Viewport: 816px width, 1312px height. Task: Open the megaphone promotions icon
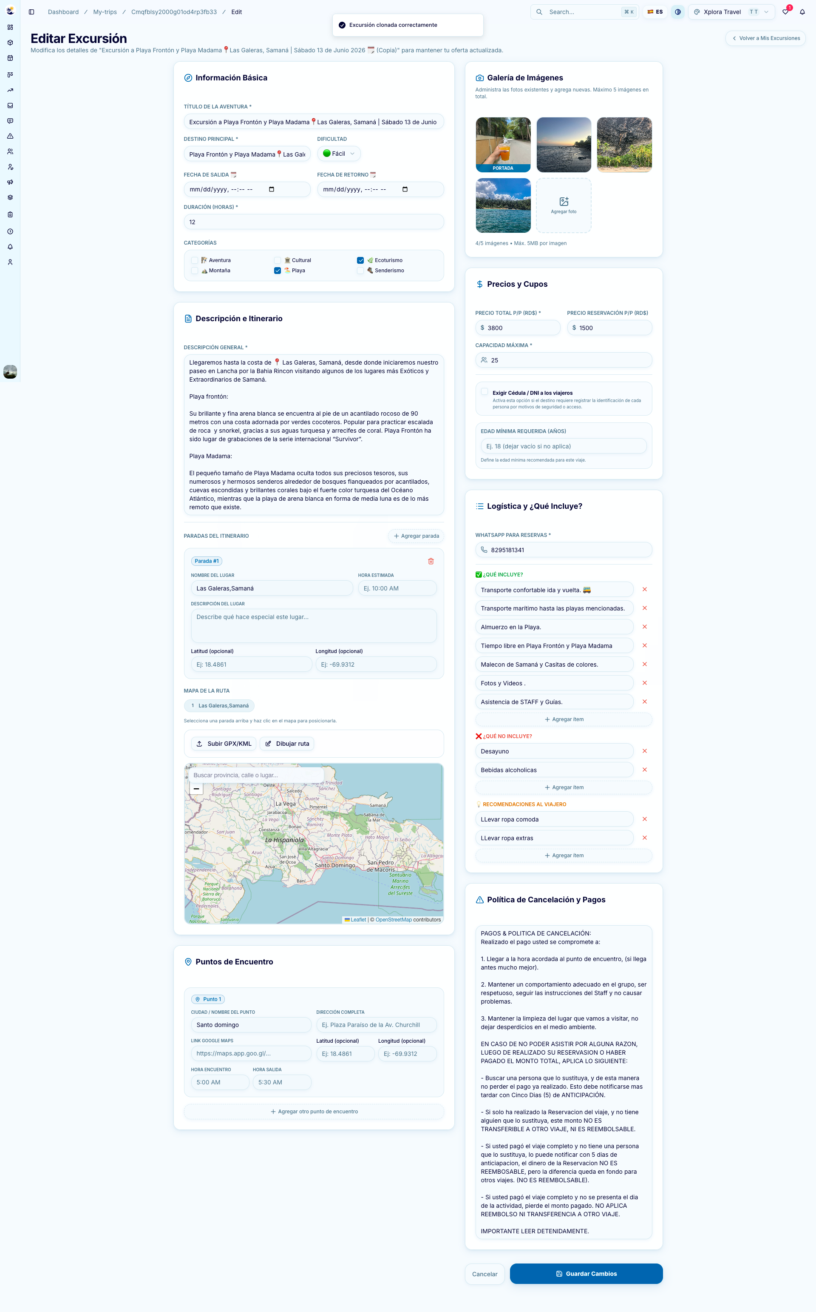point(10,182)
